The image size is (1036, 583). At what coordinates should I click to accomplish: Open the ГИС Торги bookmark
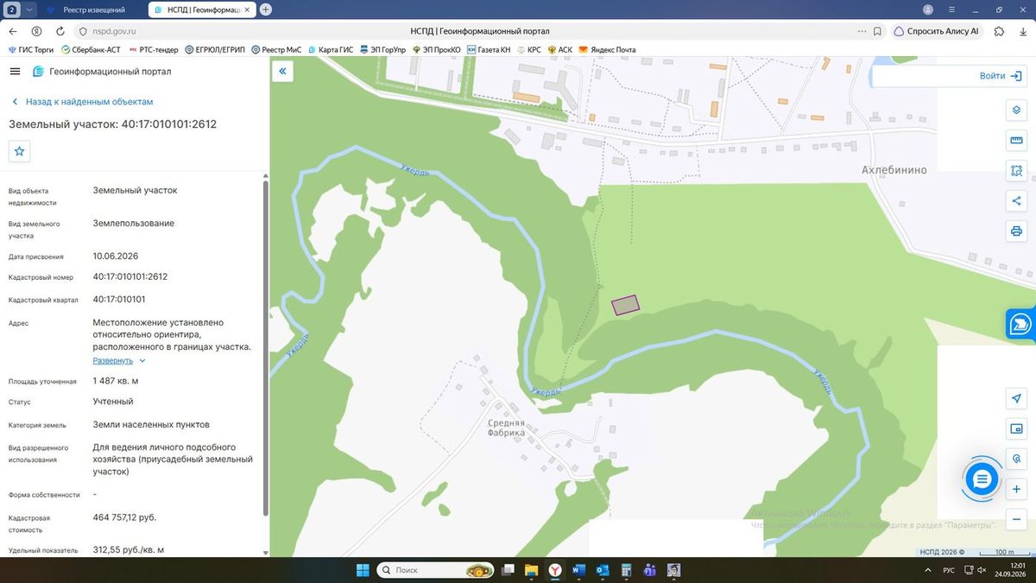point(31,50)
